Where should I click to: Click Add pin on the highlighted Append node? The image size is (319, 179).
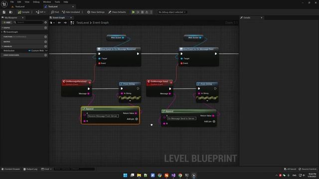coord(133,119)
